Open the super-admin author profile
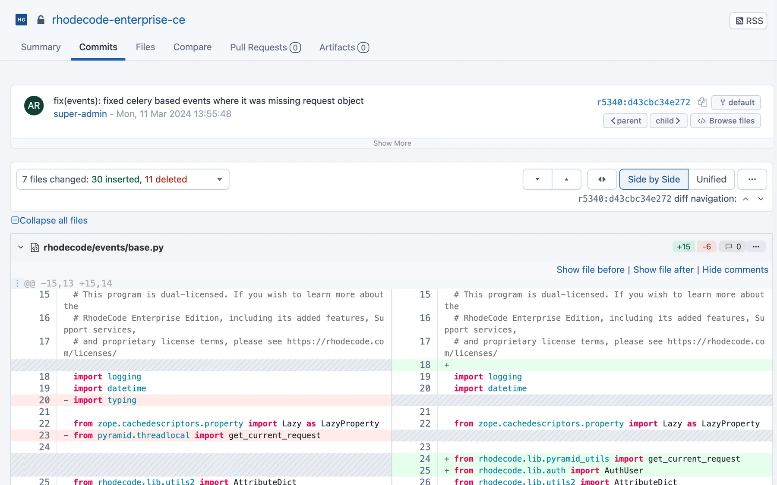 80,114
